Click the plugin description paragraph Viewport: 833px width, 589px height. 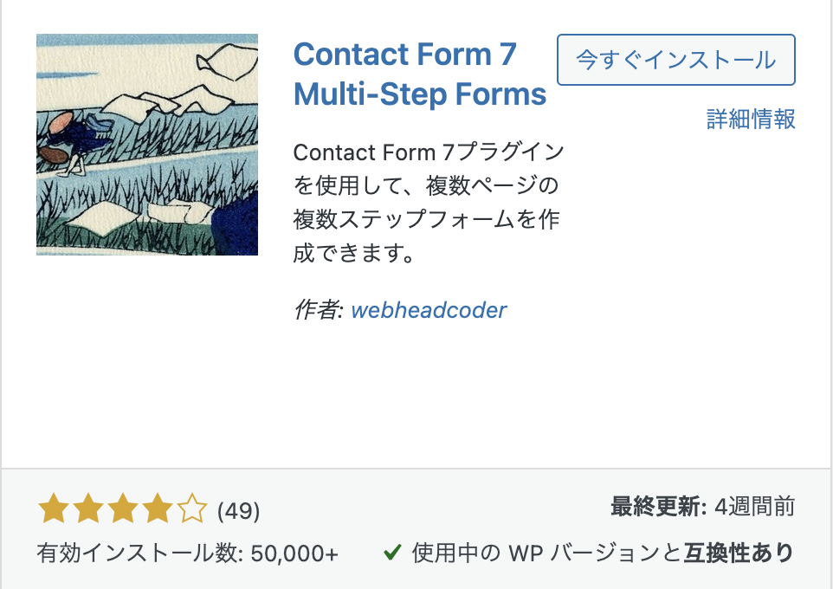pos(428,204)
